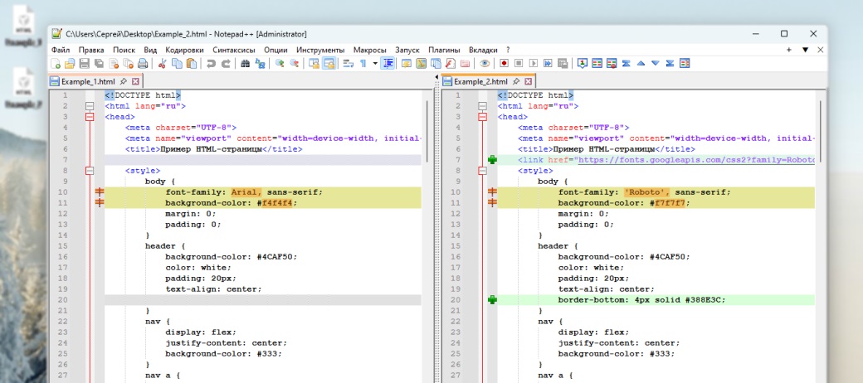Redo the last undone action
Screen dimensions: 863x383
pyautogui.click(x=226, y=63)
